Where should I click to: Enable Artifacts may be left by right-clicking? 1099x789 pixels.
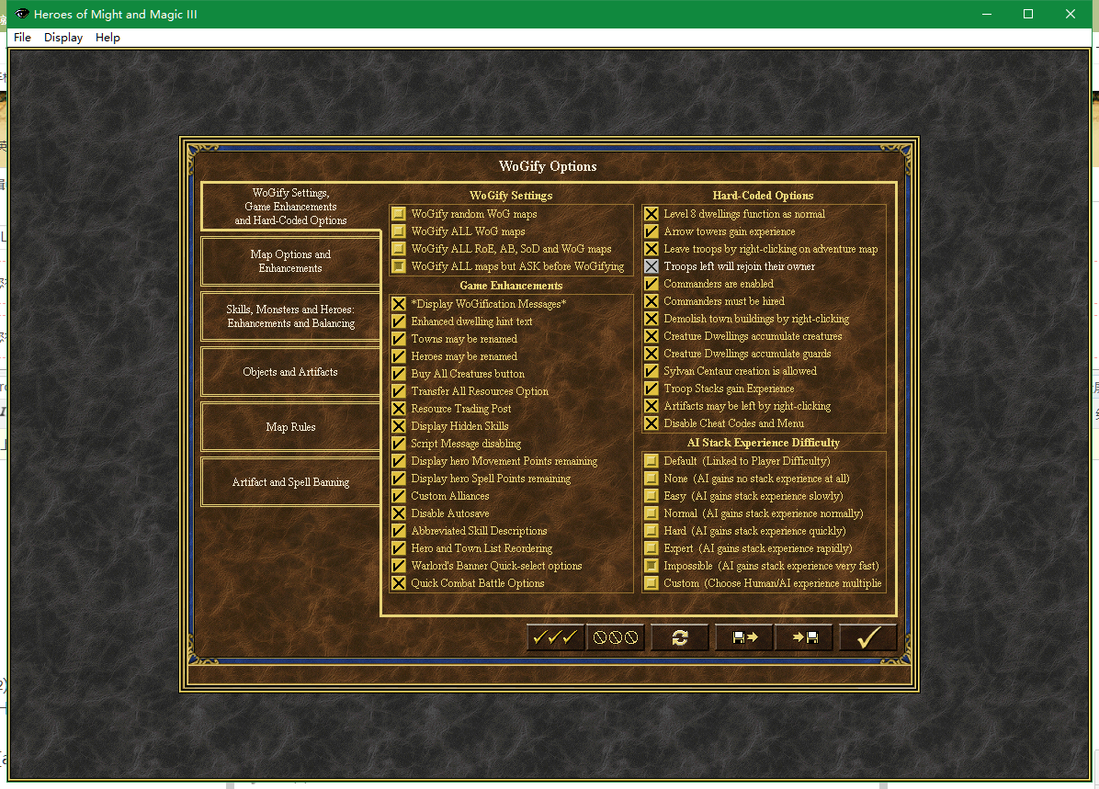tap(651, 406)
